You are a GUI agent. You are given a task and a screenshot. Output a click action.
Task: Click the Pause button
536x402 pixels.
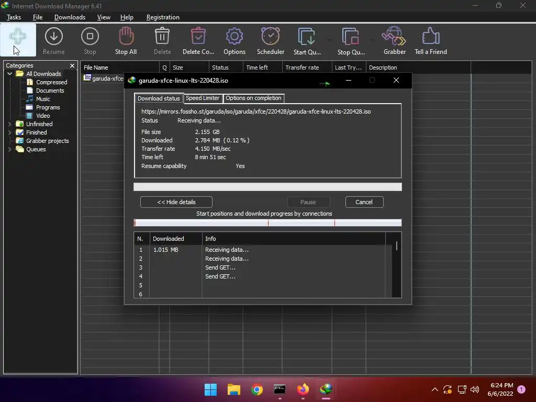(308, 202)
